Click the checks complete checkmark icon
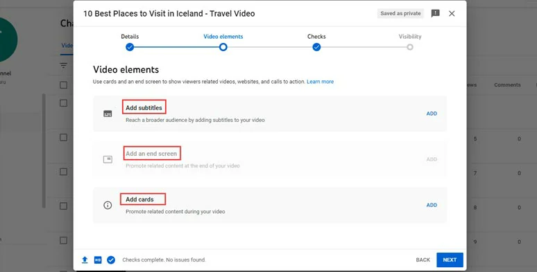 tap(111, 260)
